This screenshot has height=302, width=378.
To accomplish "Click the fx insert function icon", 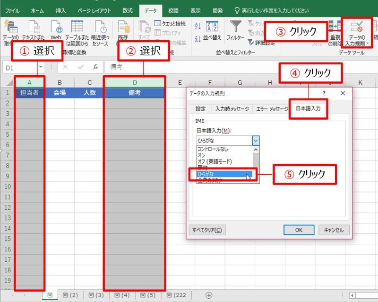I will 94,67.
